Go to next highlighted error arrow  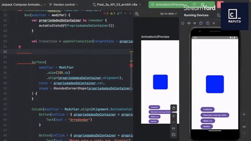tap(130, 13)
